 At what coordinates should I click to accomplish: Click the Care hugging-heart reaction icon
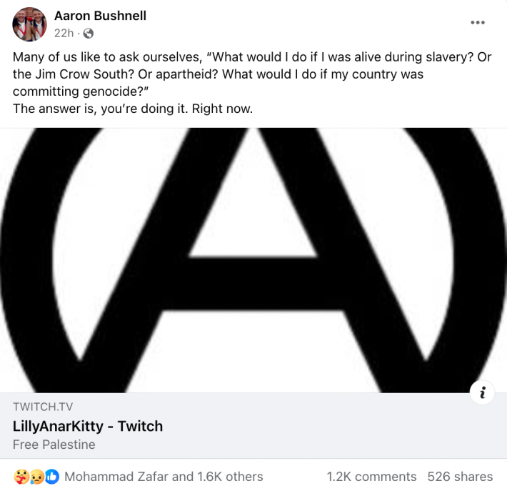pyautogui.click(x=20, y=477)
